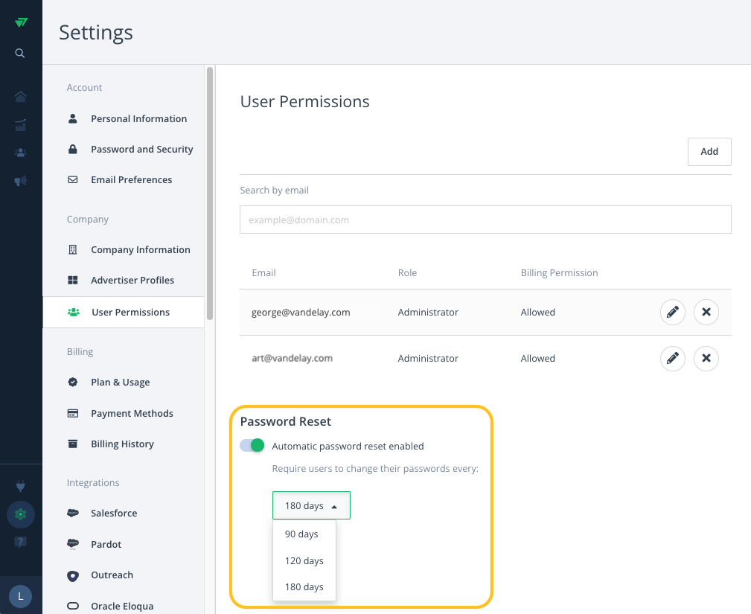Open the user avatar labeled L
751x614 pixels.
click(20, 596)
